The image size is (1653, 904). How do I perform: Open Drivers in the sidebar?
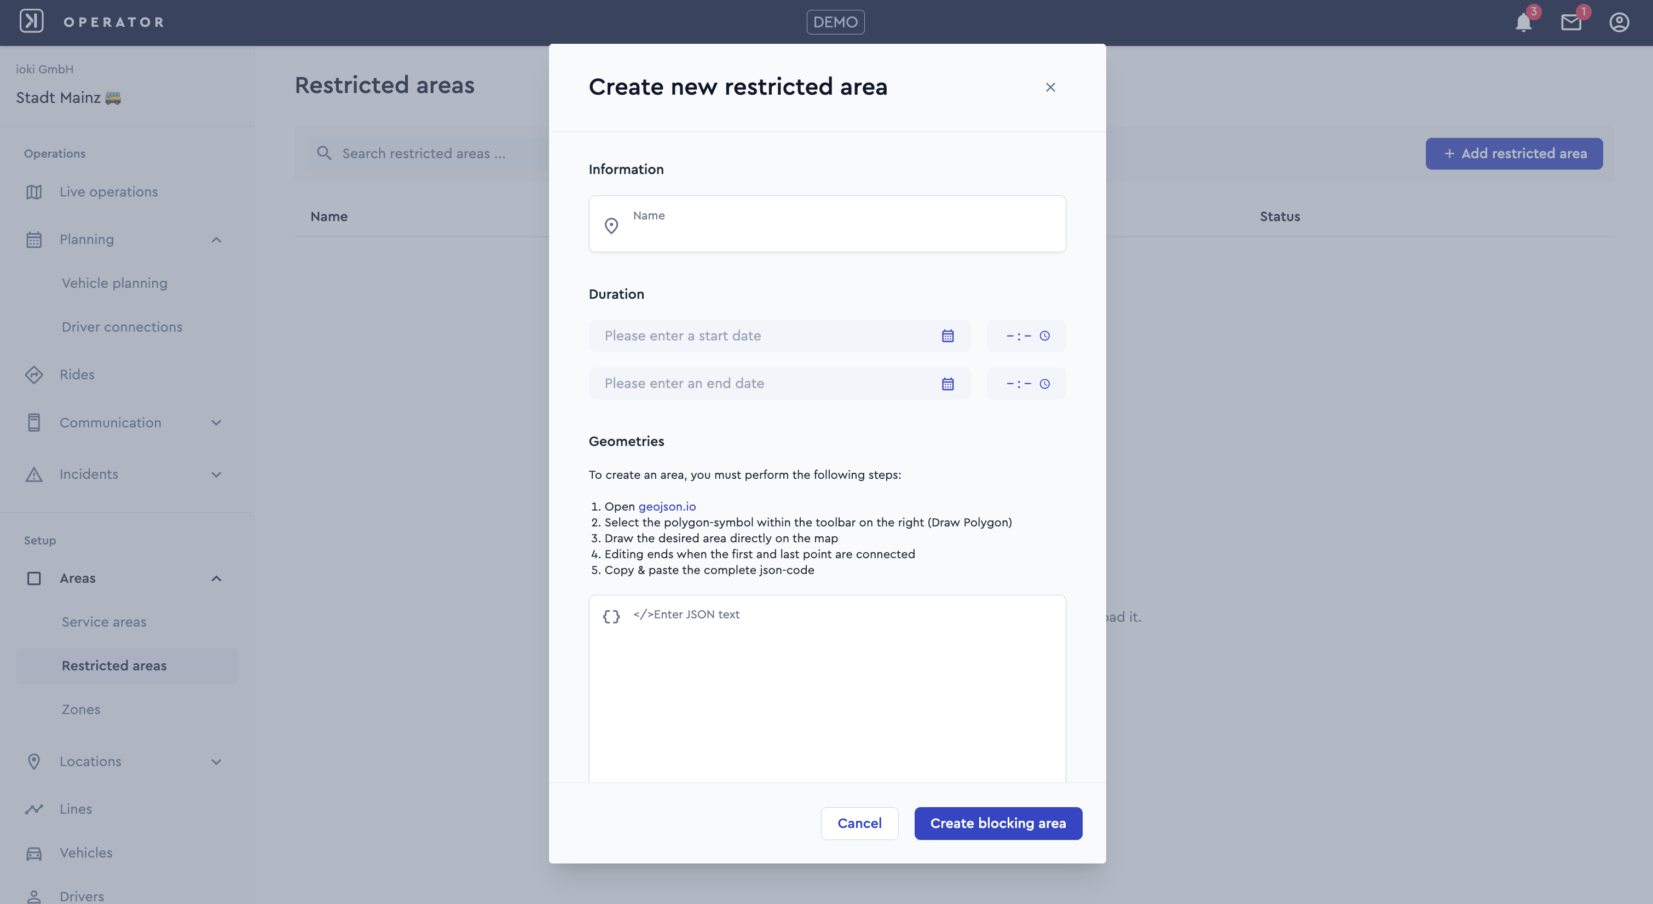point(82,896)
